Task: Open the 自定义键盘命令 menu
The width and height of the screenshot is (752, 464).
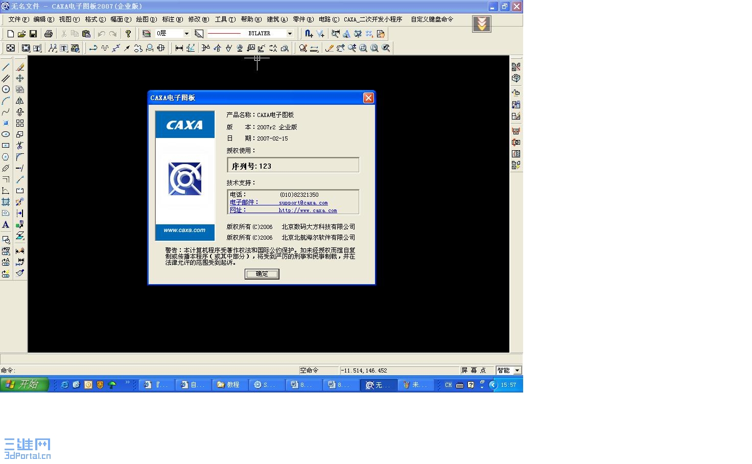Action: 432,19
